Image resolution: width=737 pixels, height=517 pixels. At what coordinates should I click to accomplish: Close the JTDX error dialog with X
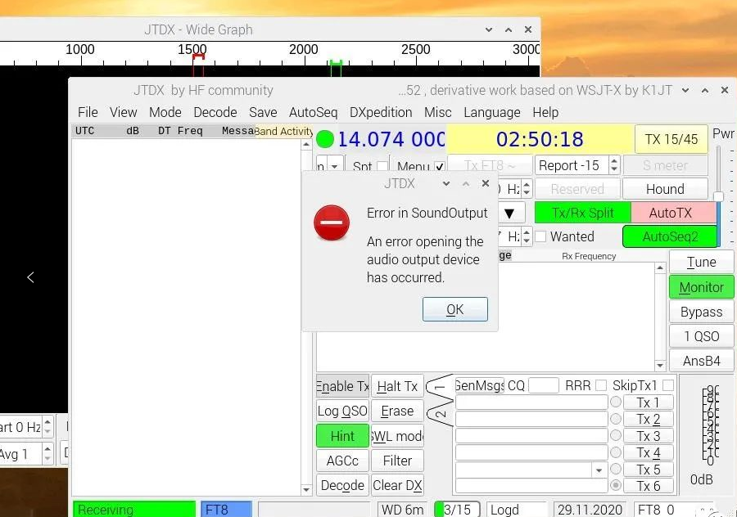point(486,183)
